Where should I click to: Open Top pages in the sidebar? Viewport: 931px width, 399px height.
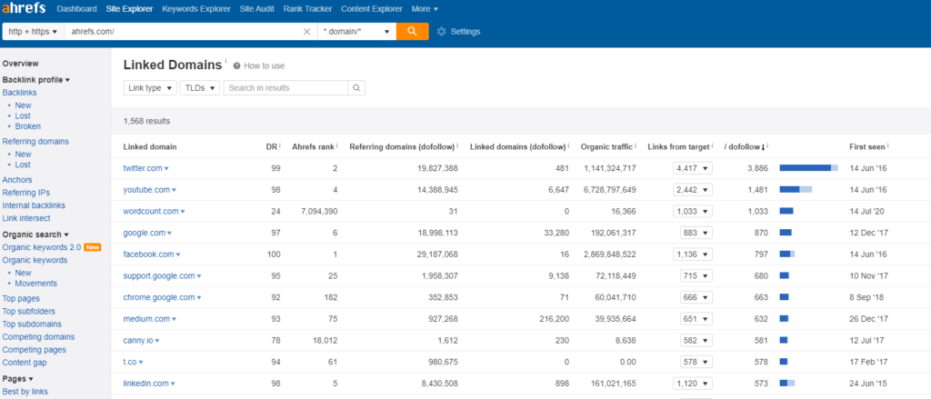tap(21, 299)
